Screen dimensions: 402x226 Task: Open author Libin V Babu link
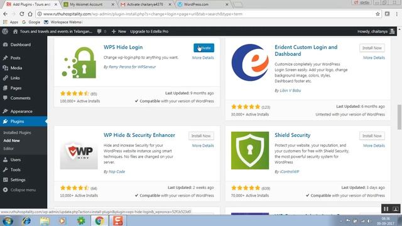point(290,90)
